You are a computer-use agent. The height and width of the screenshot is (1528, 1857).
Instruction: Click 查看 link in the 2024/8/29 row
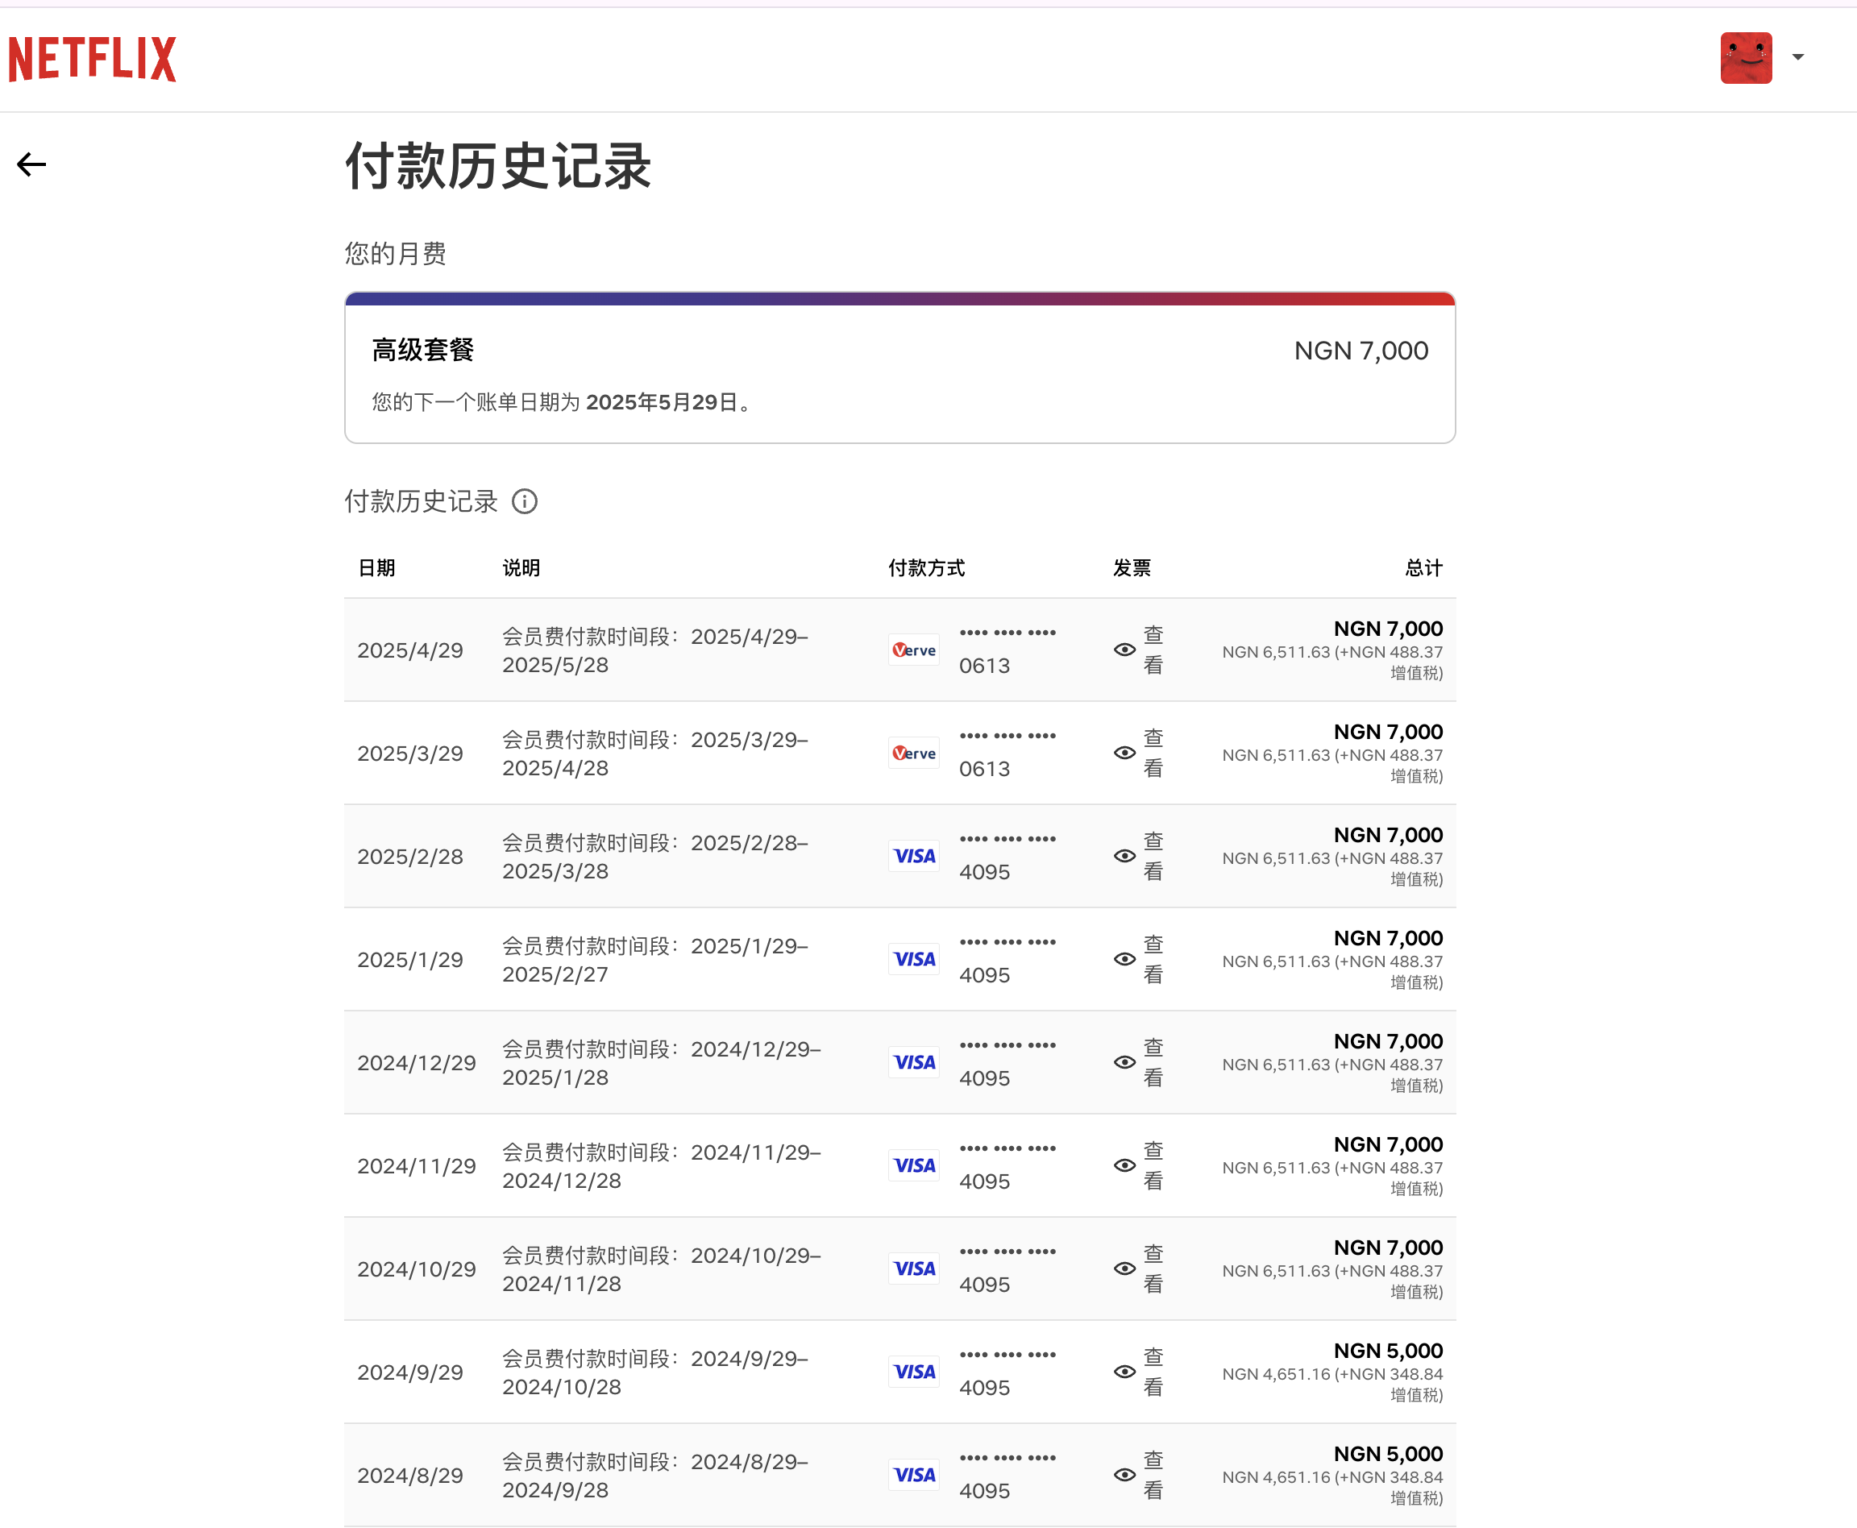coord(1153,1474)
